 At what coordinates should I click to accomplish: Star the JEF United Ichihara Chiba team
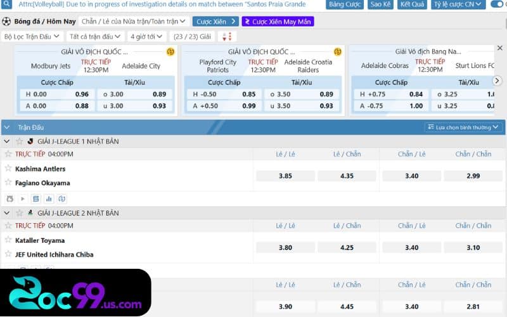(8, 254)
